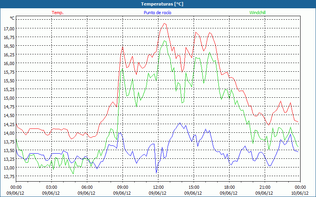Image resolution: width=316 pixels, height=197 pixels.
Task: Click the °C axis unit label
Action: point(12,18)
